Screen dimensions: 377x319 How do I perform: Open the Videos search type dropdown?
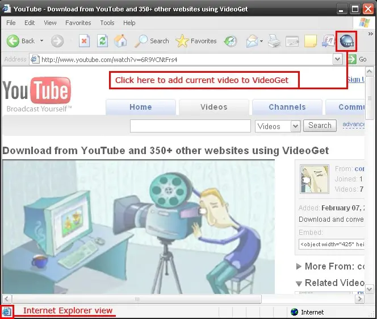point(278,126)
